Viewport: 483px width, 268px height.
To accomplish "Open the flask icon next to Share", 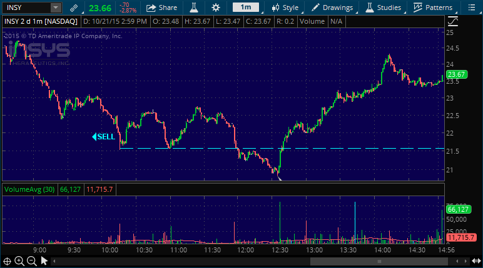I will coord(193,7).
